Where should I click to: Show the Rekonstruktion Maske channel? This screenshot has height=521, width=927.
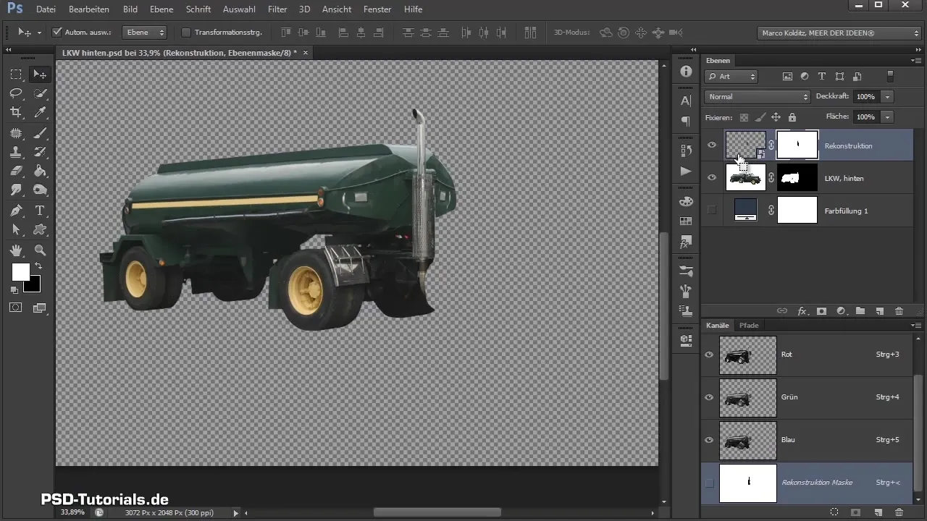click(x=709, y=483)
